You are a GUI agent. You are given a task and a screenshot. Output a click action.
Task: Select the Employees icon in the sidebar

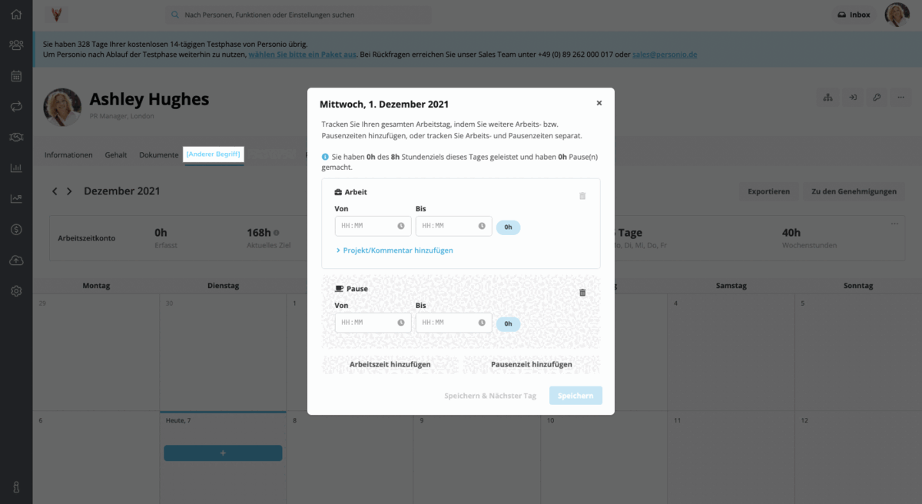[x=15, y=45]
